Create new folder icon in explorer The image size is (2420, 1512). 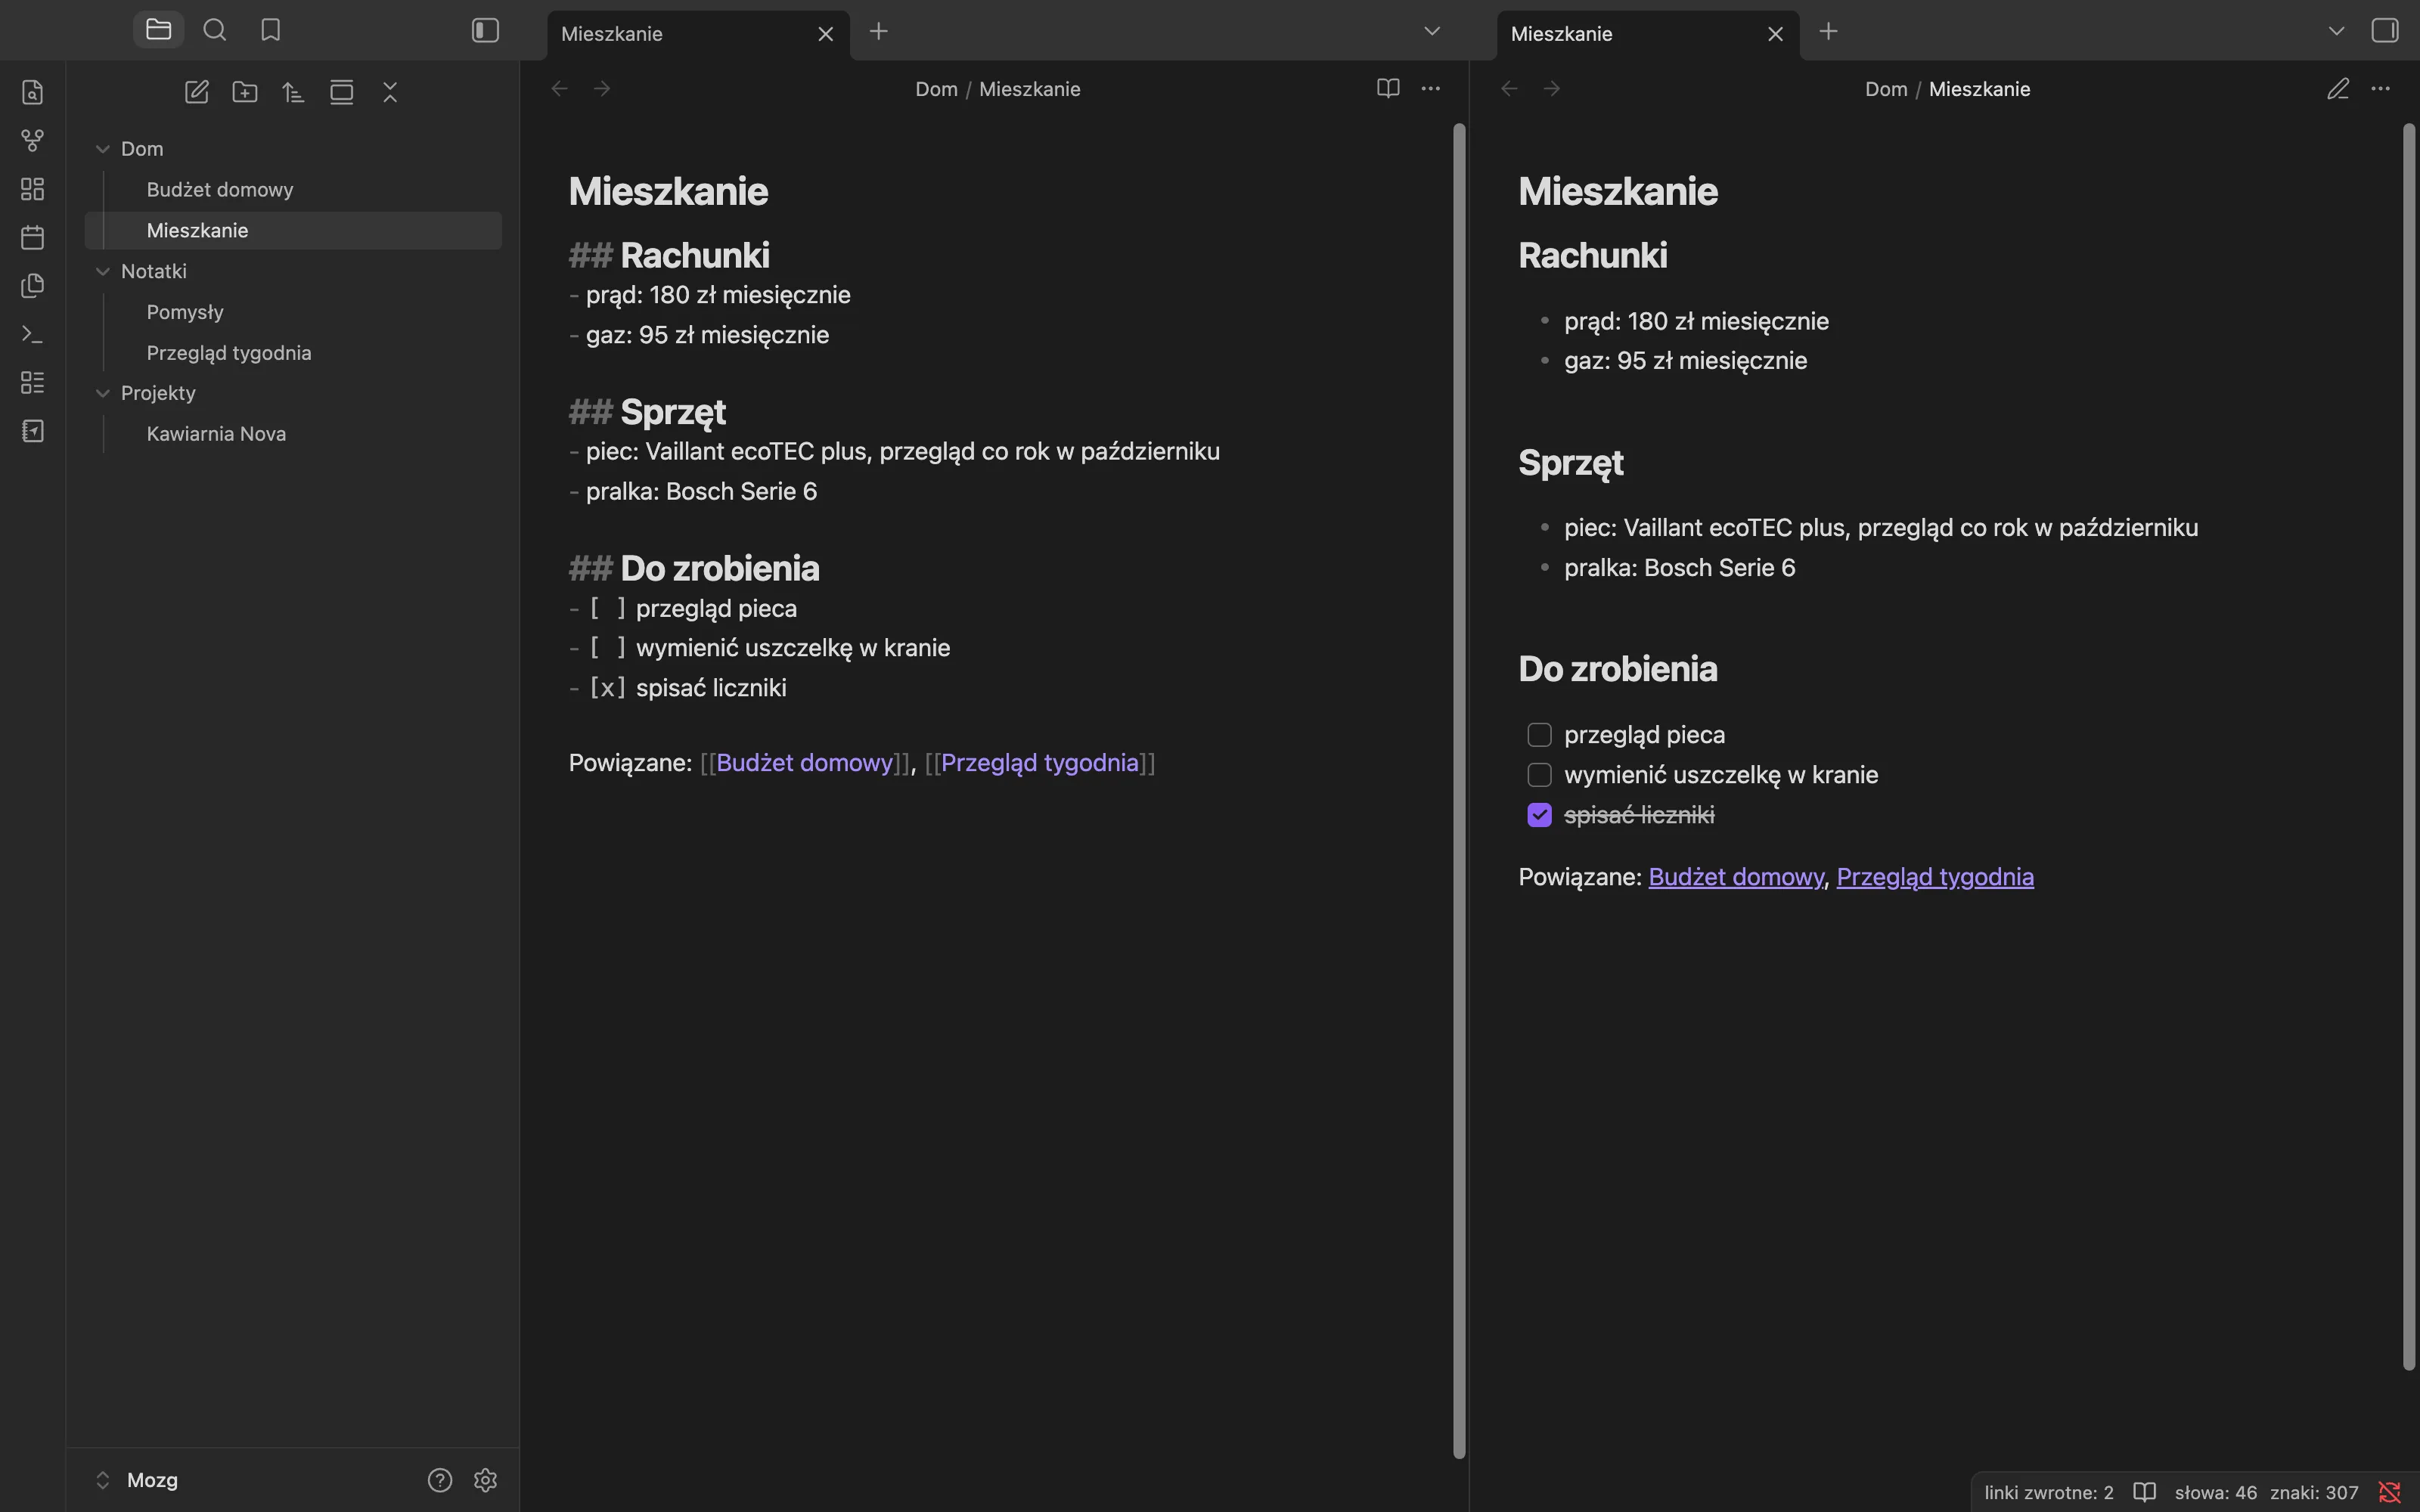point(245,92)
